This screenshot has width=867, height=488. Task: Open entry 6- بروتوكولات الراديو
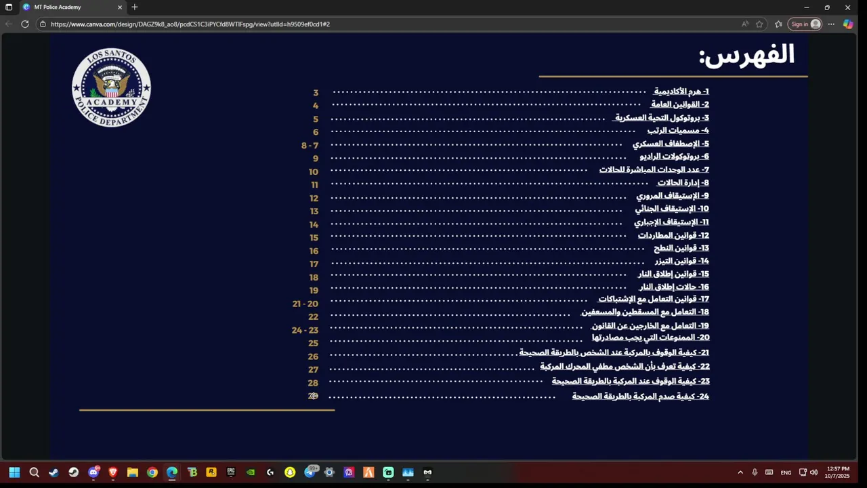click(x=675, y=157)
